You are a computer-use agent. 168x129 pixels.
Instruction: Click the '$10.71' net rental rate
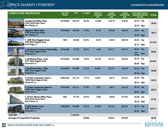112,49
